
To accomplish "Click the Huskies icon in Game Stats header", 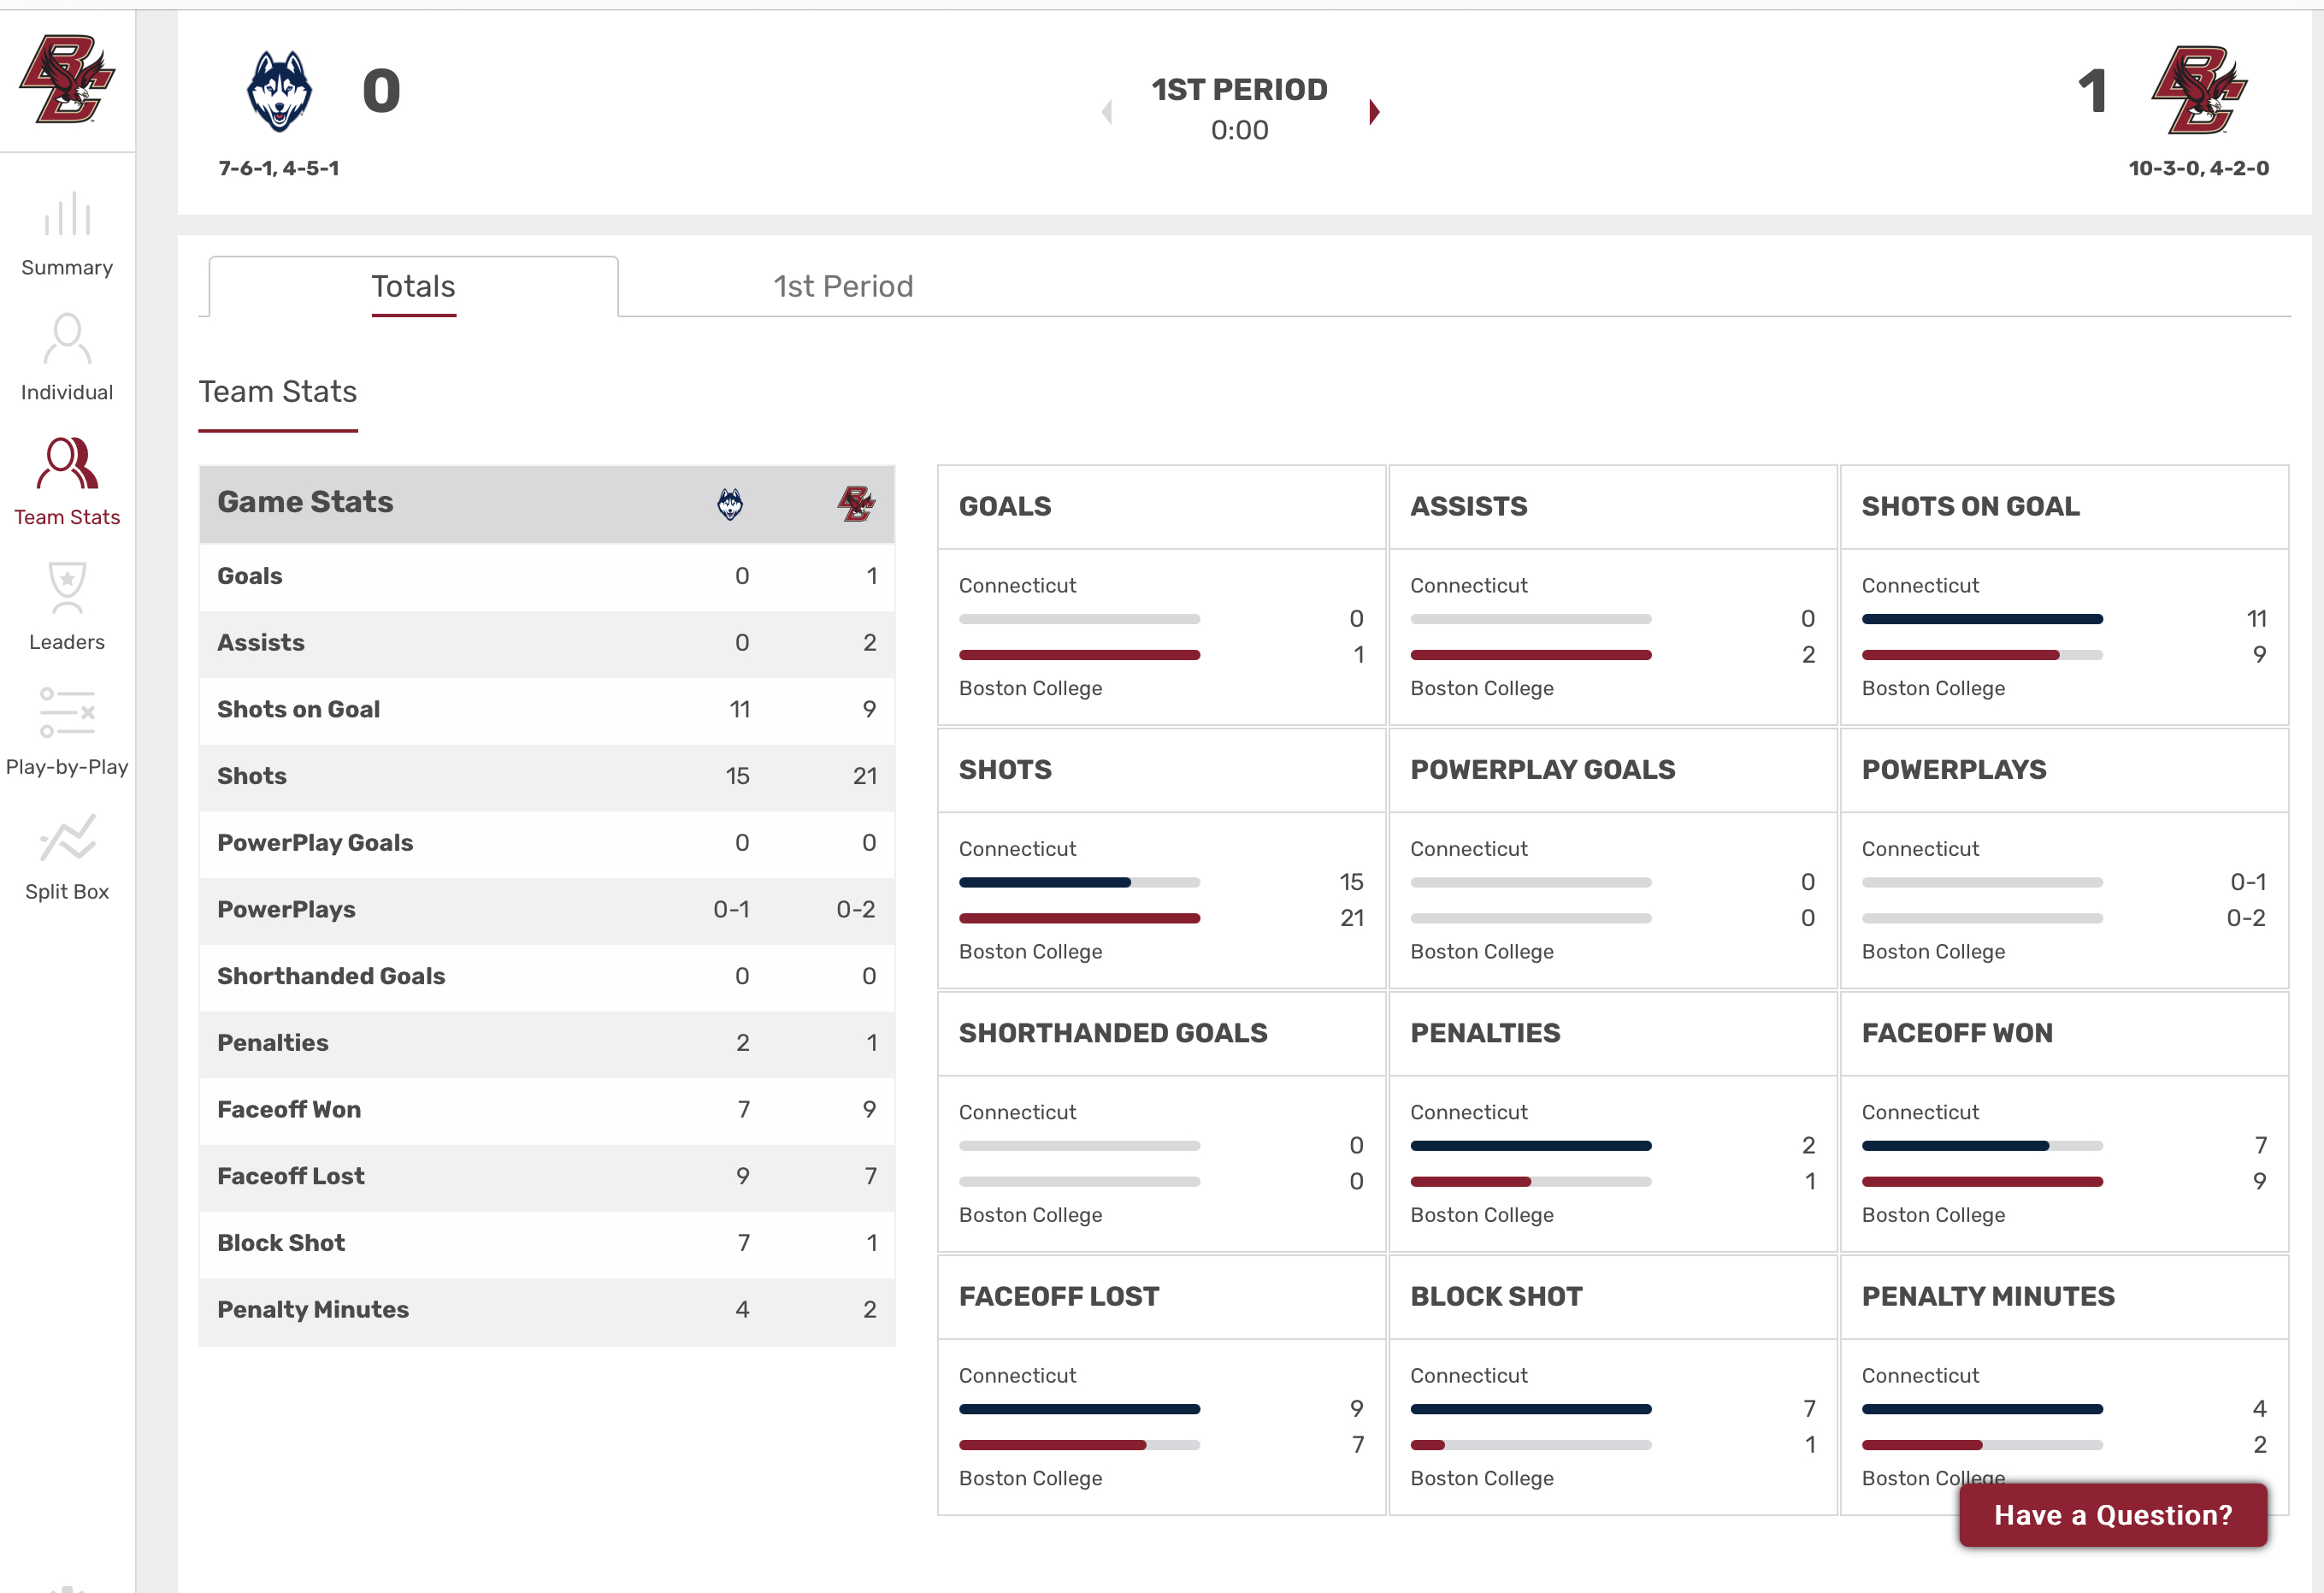I will coord(730,504).
